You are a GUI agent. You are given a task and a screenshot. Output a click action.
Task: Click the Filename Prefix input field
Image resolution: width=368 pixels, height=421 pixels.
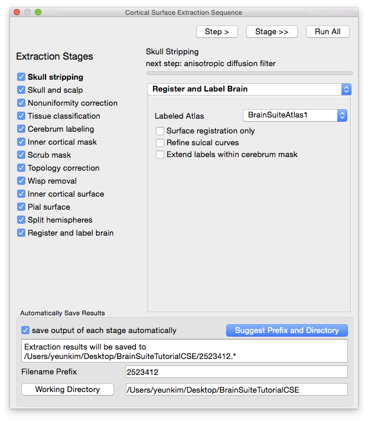[236, 371]
